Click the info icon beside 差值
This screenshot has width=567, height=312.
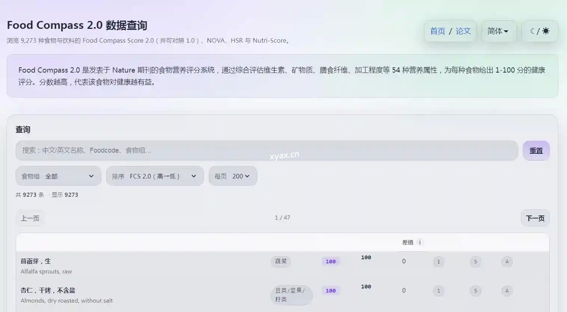(x=420, y=242)
